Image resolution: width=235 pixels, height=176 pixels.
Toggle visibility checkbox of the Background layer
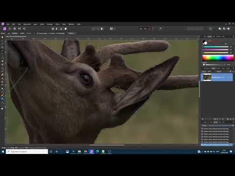231,77
